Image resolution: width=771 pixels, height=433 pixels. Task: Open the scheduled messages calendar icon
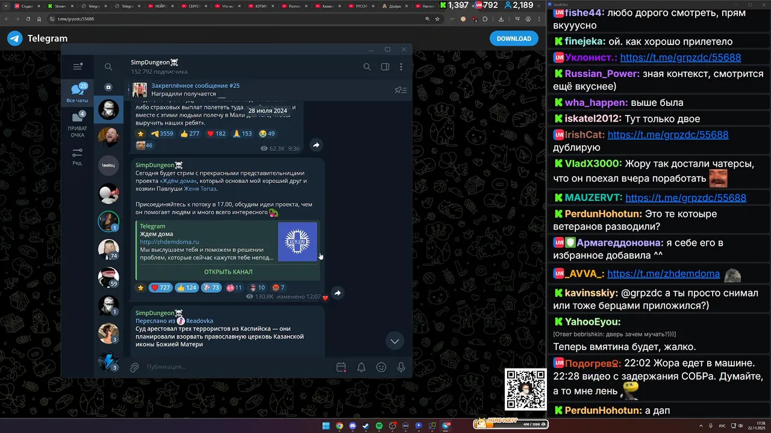341,367
